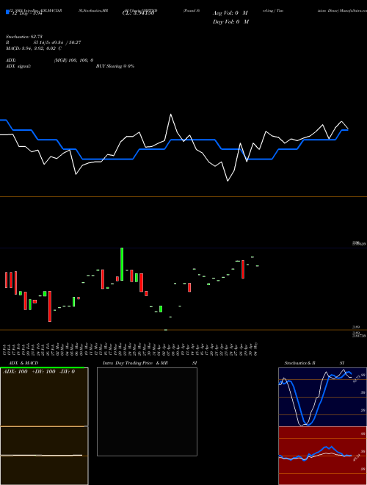Click the peak of the white price line

click(171, 115)
